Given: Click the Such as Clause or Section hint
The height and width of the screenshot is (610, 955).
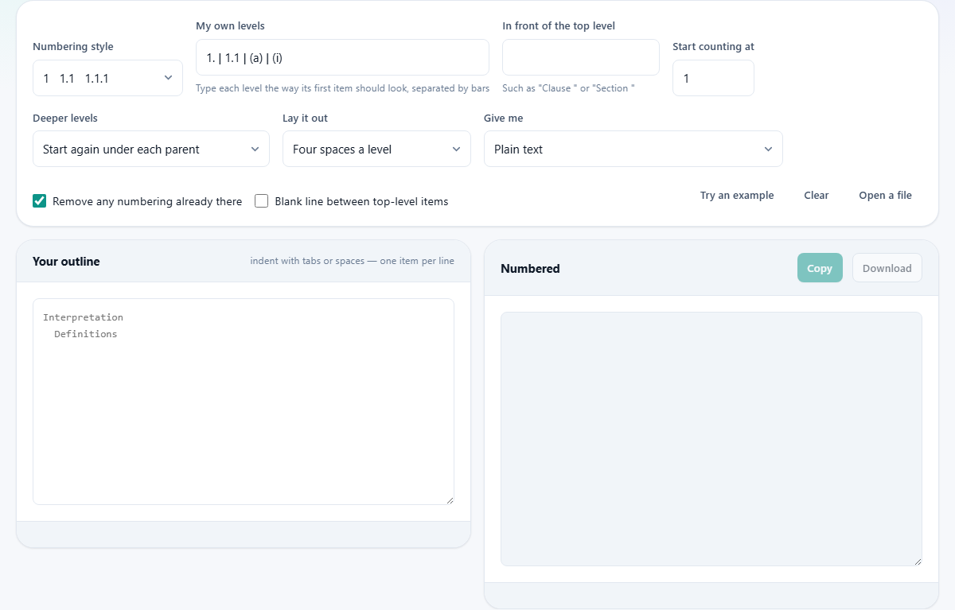Looking at the screenshot, I should tap(568, 88).
